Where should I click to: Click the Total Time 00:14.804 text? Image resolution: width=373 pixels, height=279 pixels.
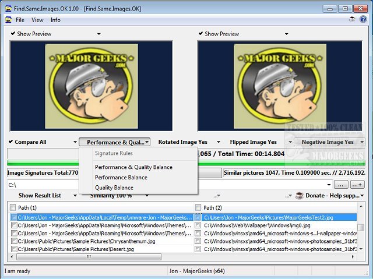click(x=251, y=154)
